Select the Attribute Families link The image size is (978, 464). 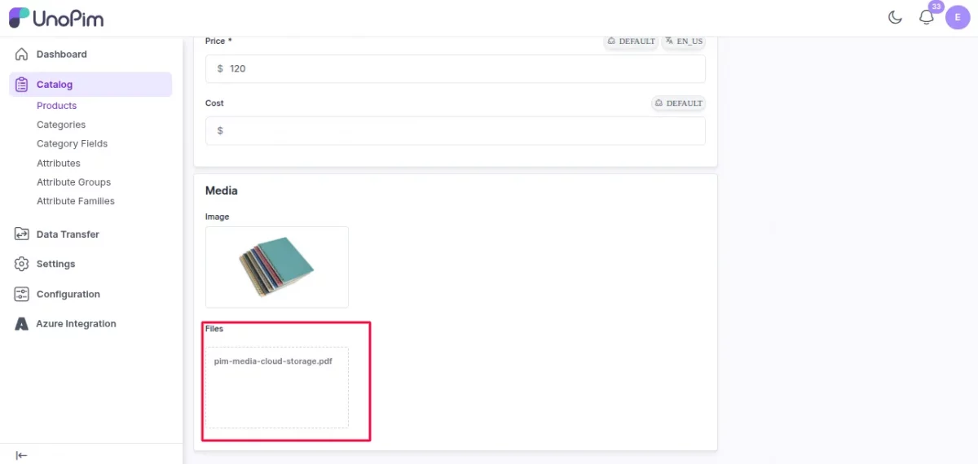[x=76, y=201]
